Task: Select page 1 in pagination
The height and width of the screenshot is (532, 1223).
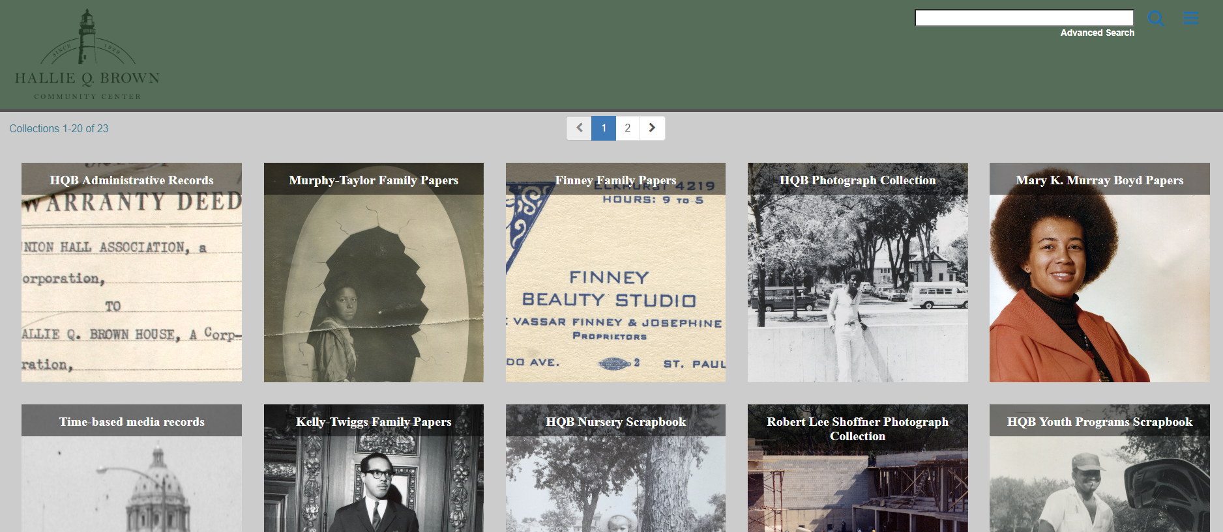Action: coord(604,128)
